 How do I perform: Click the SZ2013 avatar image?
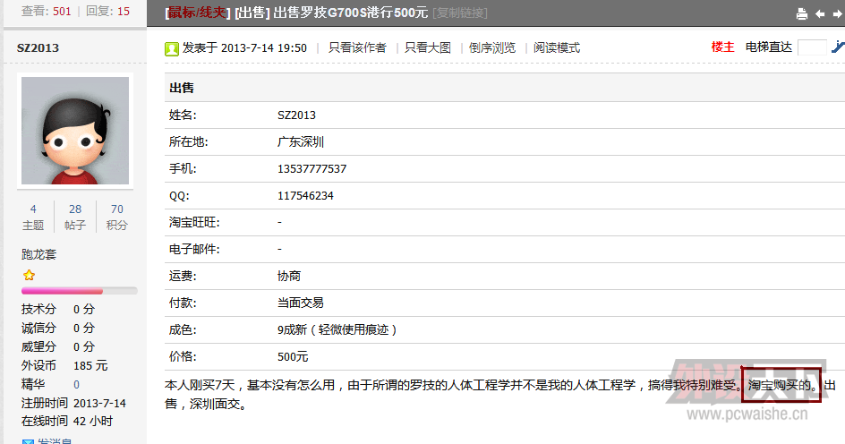click(75, 131)
